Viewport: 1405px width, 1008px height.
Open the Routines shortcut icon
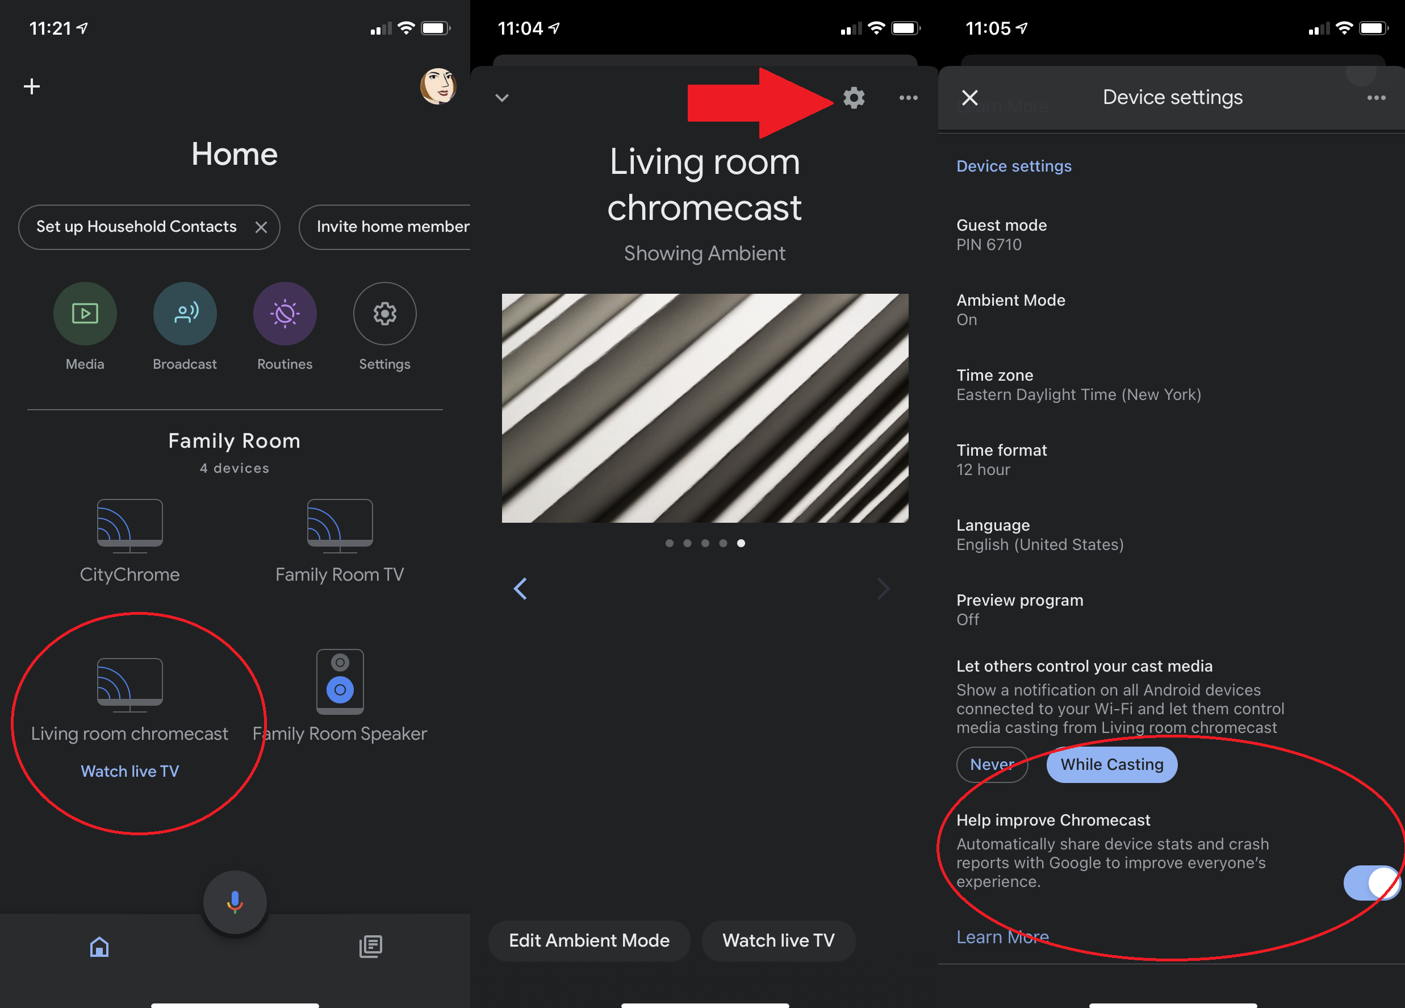(285, 314)
